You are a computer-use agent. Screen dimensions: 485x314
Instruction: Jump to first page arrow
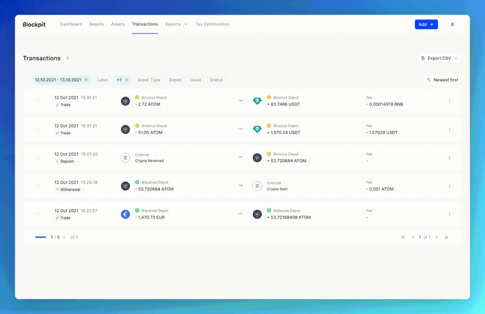click(x=403, y=237)
